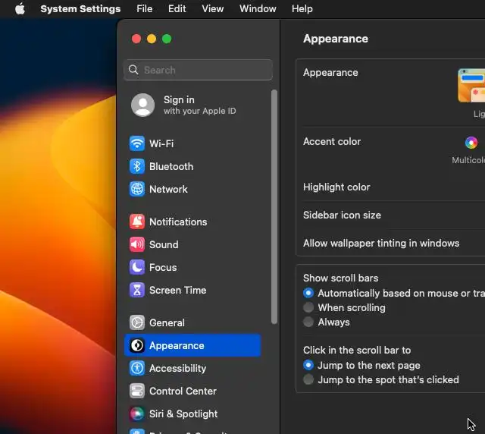Open Focus settings label

[163, 267]
